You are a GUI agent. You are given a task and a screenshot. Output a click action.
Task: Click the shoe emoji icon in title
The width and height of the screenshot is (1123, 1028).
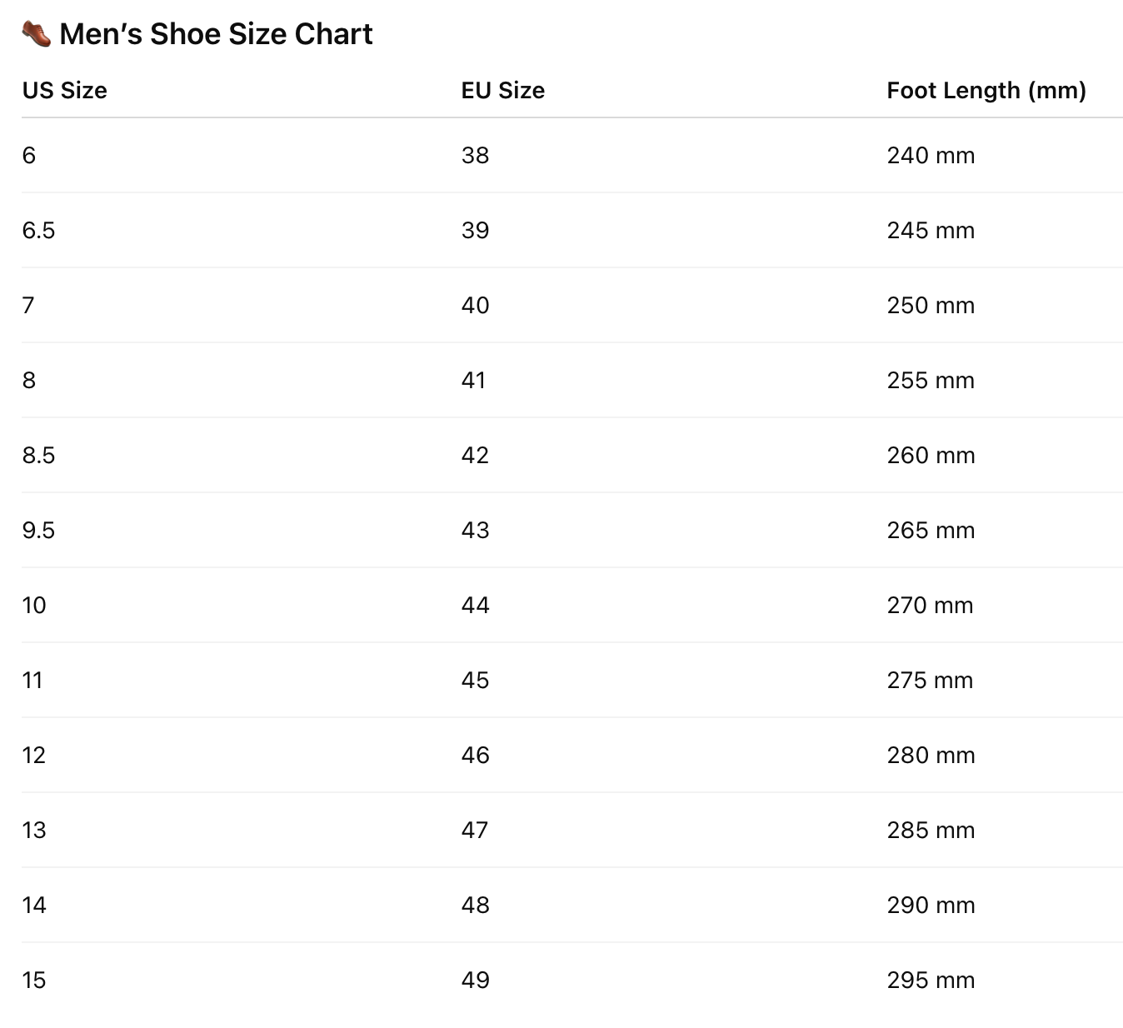[x=37, y=34]
